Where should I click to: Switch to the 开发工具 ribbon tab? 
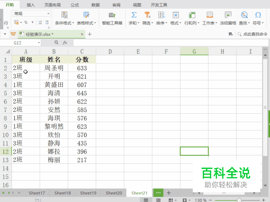159,5
